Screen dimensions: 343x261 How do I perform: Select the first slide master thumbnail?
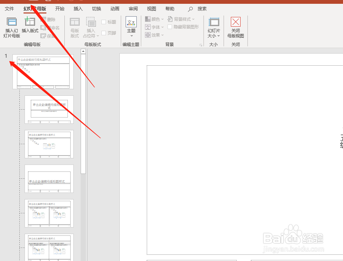43,71
